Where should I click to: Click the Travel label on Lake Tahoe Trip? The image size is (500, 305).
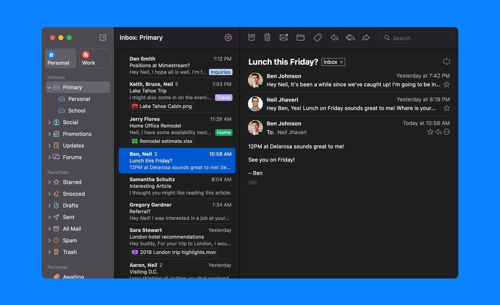pyautogui.click(x=224, y=98)
